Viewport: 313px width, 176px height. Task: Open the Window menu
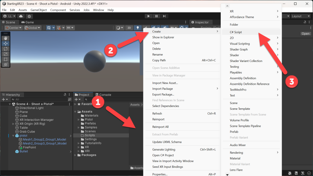tap(98, 10)
